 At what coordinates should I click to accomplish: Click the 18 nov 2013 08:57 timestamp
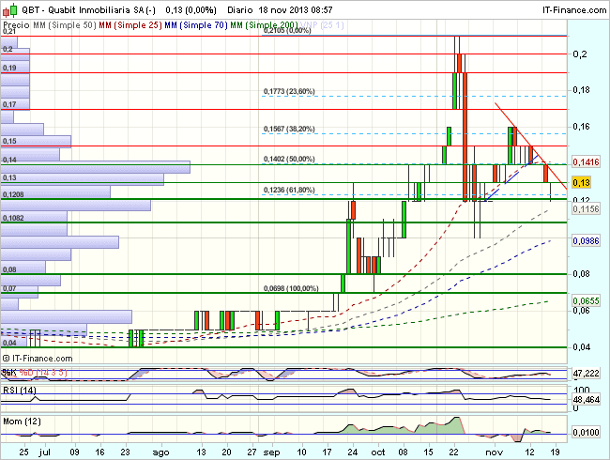(x=296, y=9)
